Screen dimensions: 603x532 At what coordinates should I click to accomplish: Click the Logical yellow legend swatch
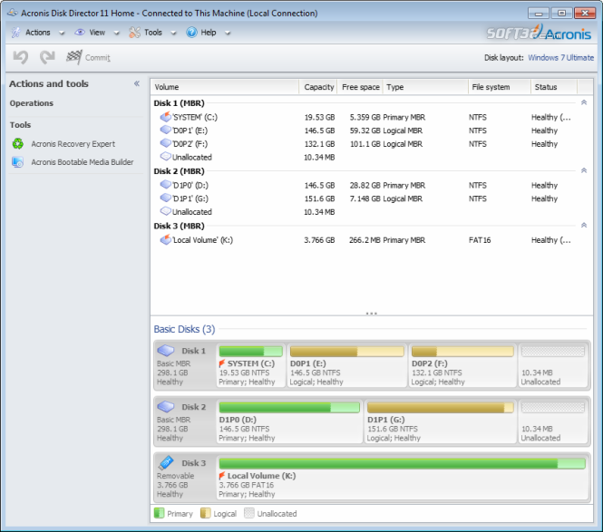[205, 513]
